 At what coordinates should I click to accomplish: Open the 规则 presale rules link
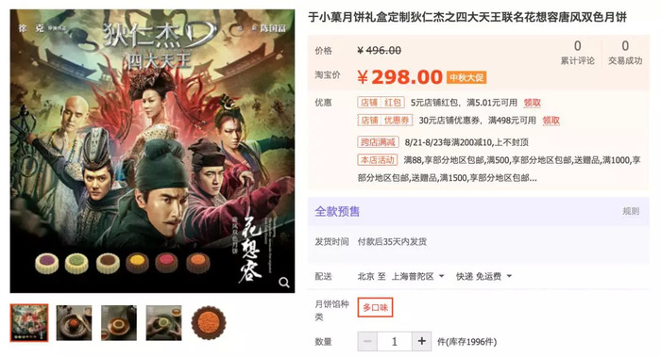pyautogui.click(x=631, y=211)
